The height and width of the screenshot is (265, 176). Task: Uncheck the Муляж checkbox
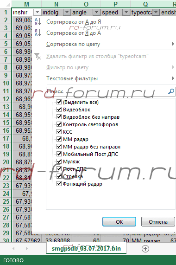(x=59, y=162)
